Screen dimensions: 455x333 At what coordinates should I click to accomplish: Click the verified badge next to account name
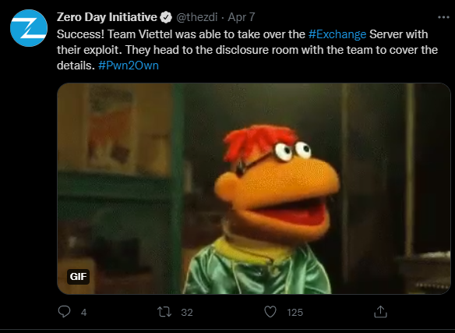(x=166, y=17)
